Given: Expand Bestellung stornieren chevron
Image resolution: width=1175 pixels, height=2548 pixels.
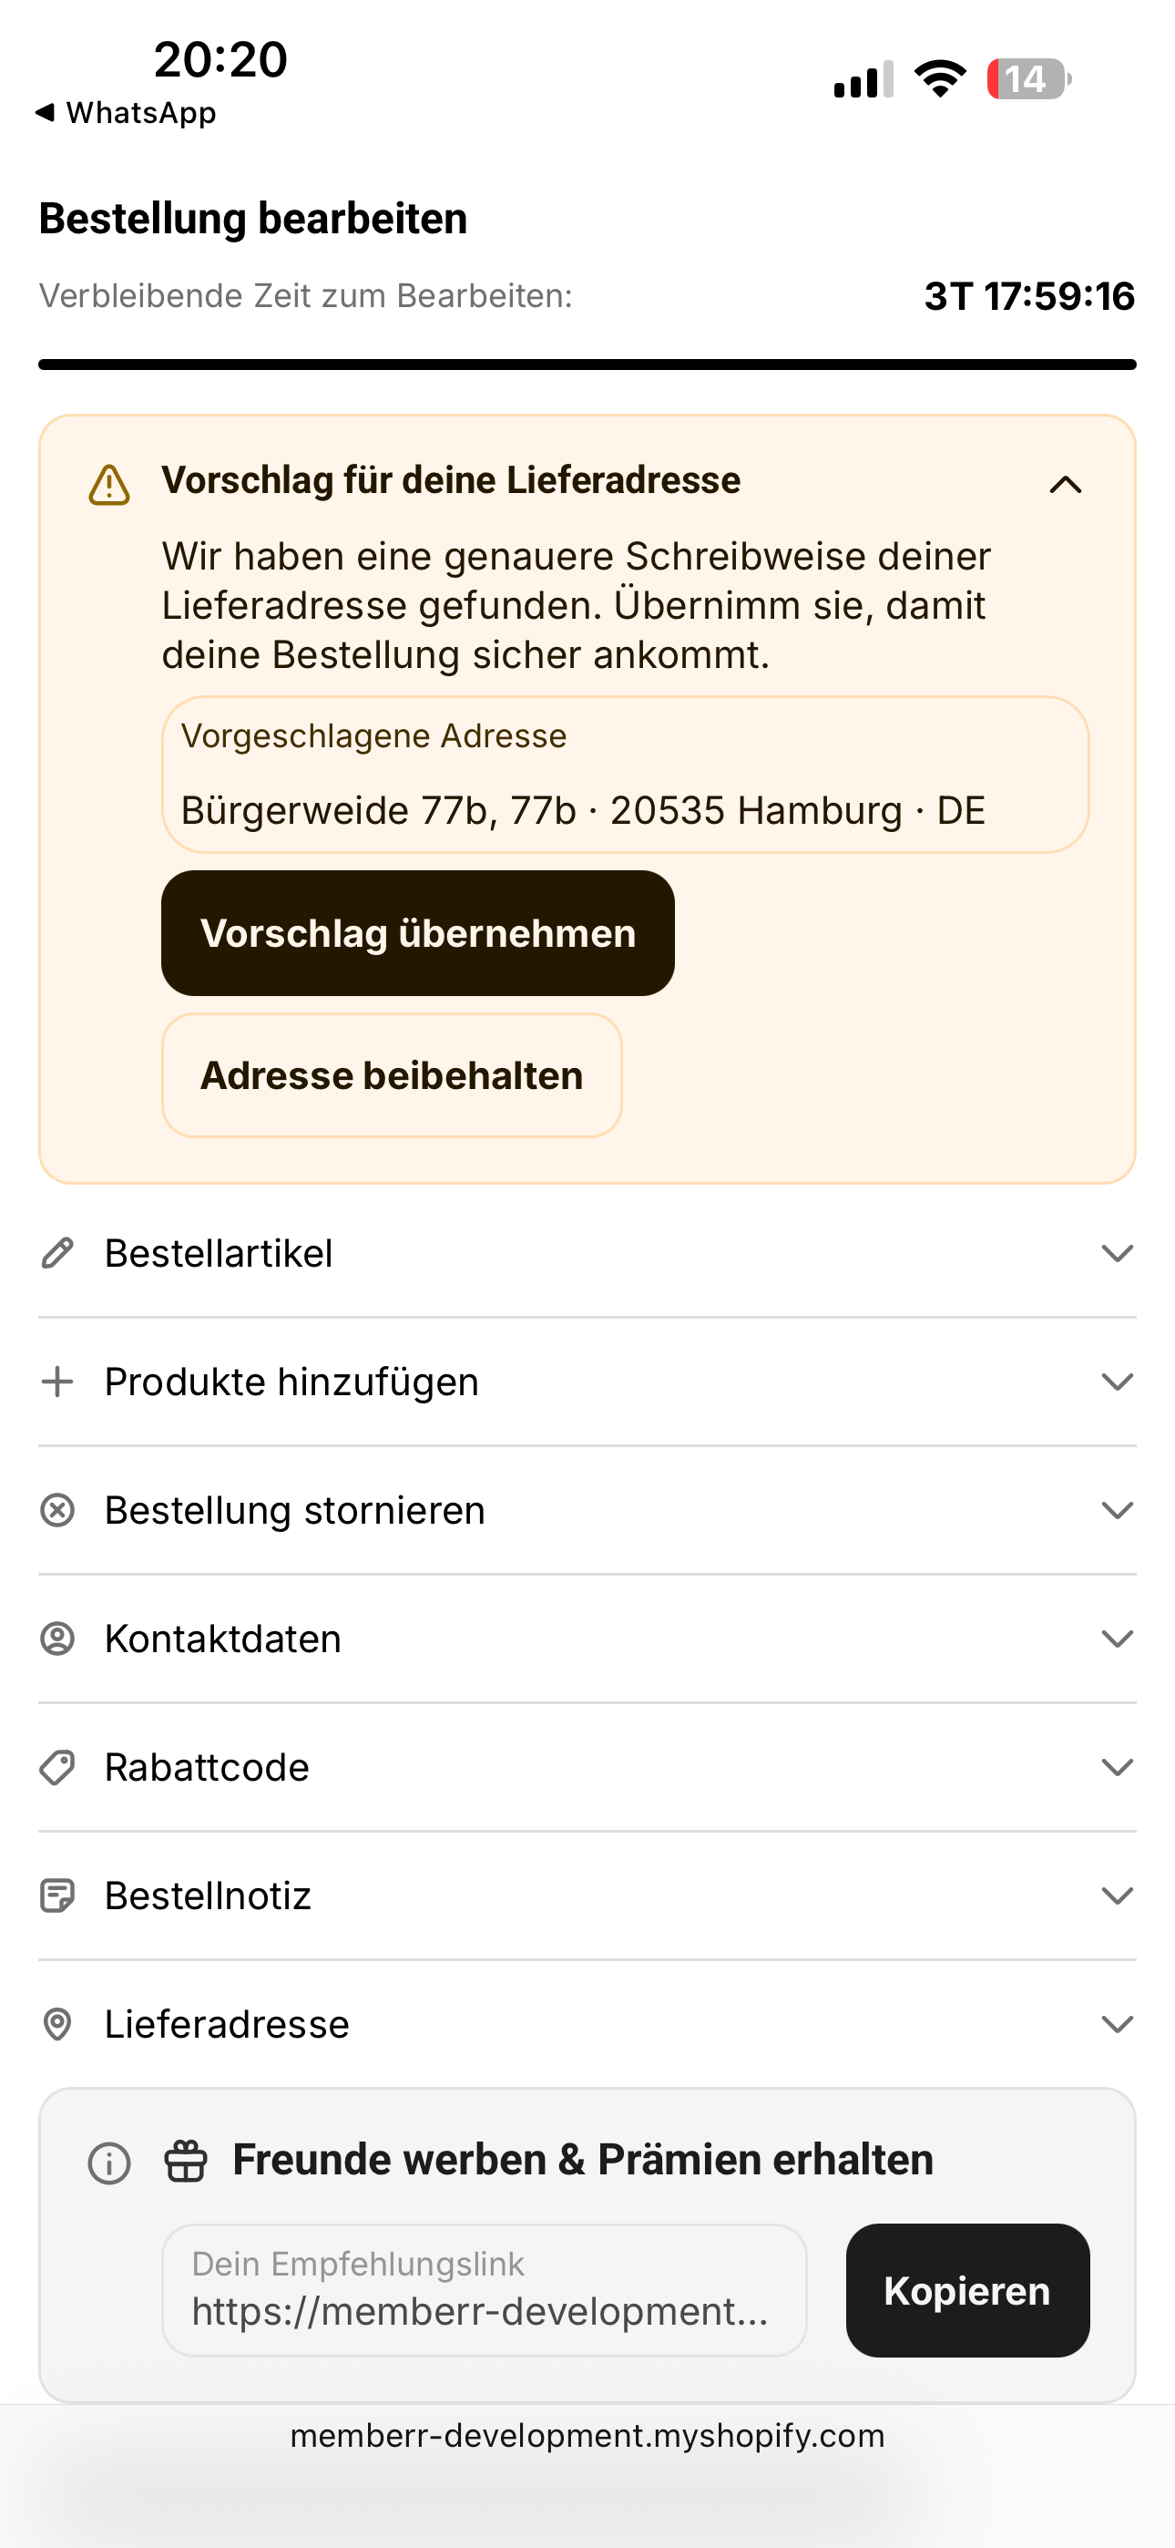Looking at the screenshot, I should click(x=1117, y=1510).
